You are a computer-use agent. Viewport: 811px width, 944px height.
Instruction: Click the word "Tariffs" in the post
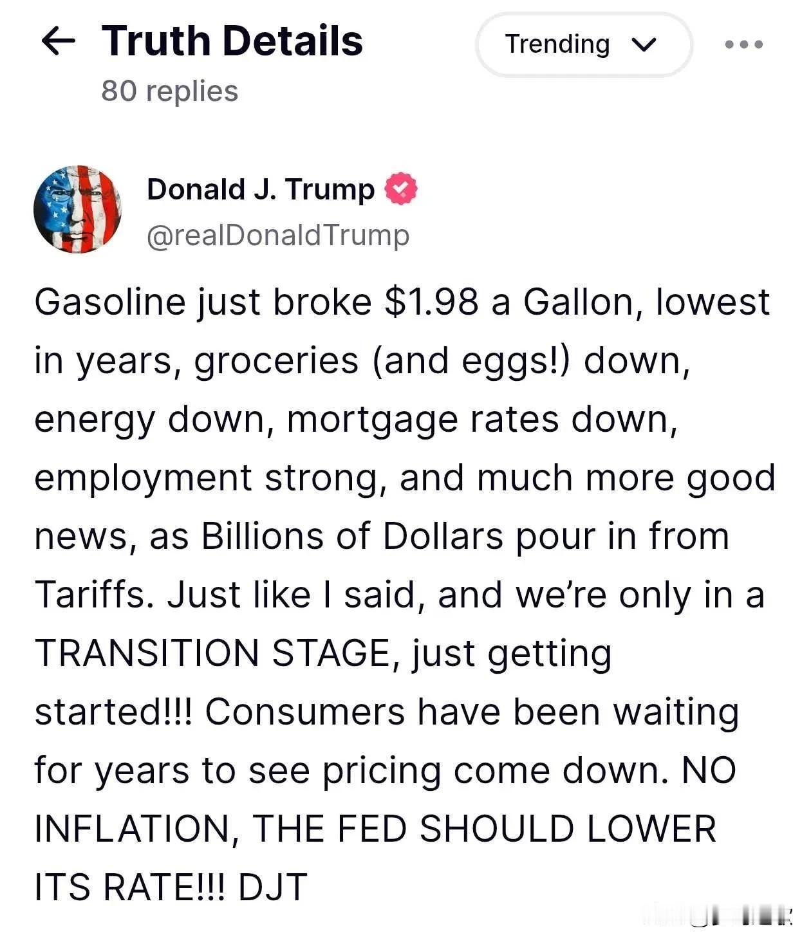coord(90,594)
